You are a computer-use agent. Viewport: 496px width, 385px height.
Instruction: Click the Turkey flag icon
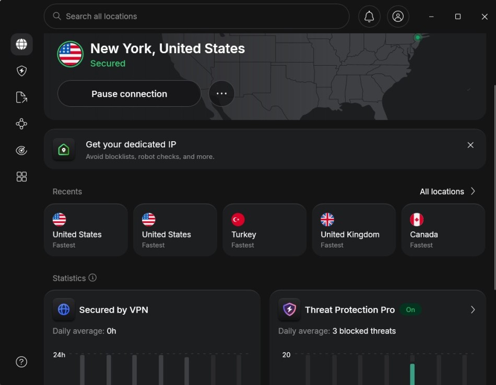[238, 220]
